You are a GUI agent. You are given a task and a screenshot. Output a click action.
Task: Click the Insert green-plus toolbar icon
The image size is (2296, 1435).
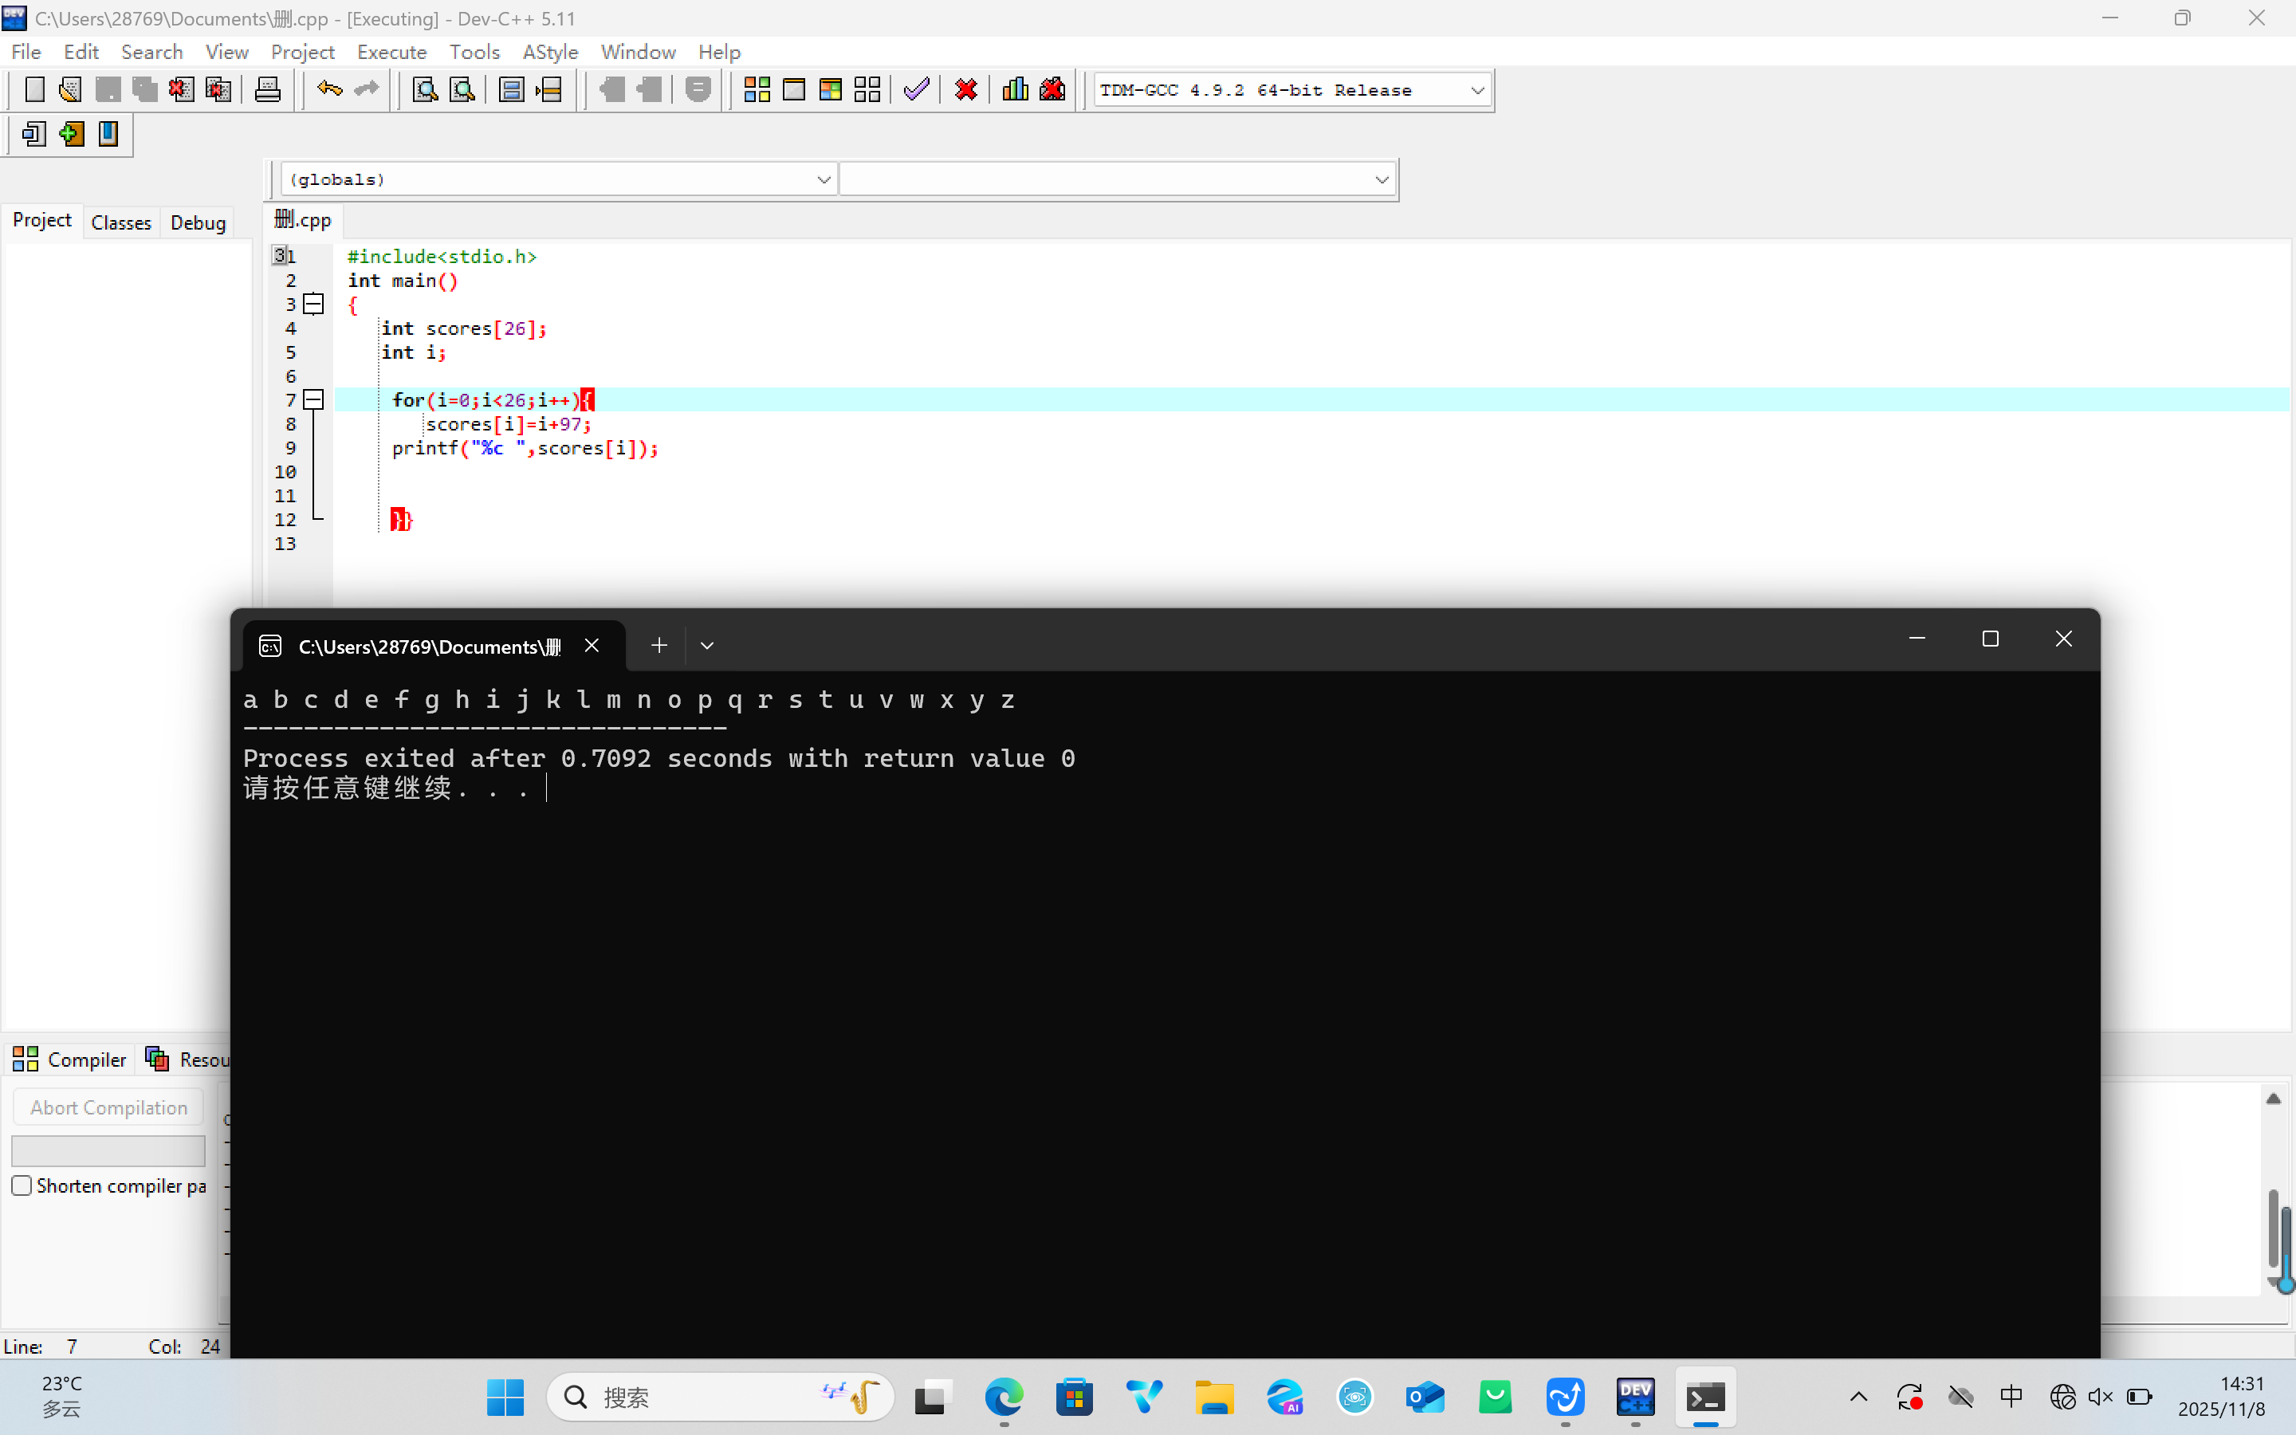pos(71,135)
